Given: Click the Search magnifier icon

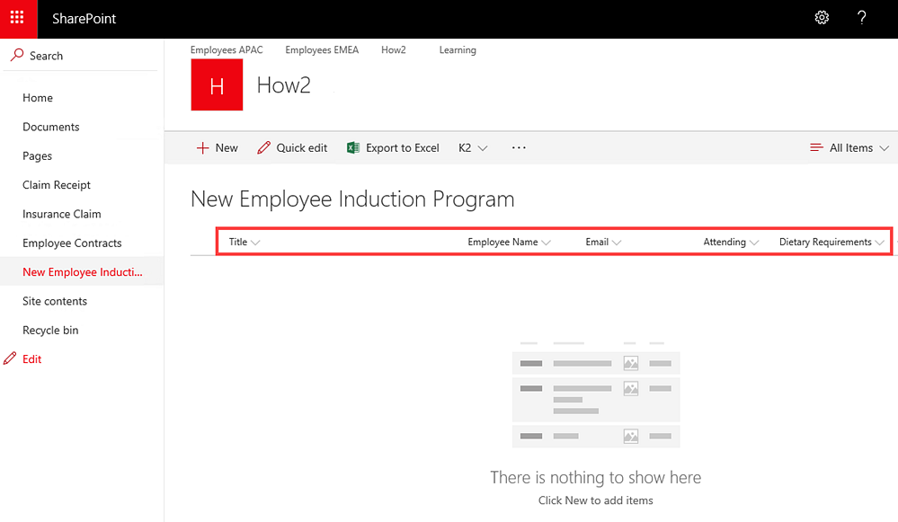Looking at the screenshot, I should click(16, 56).
